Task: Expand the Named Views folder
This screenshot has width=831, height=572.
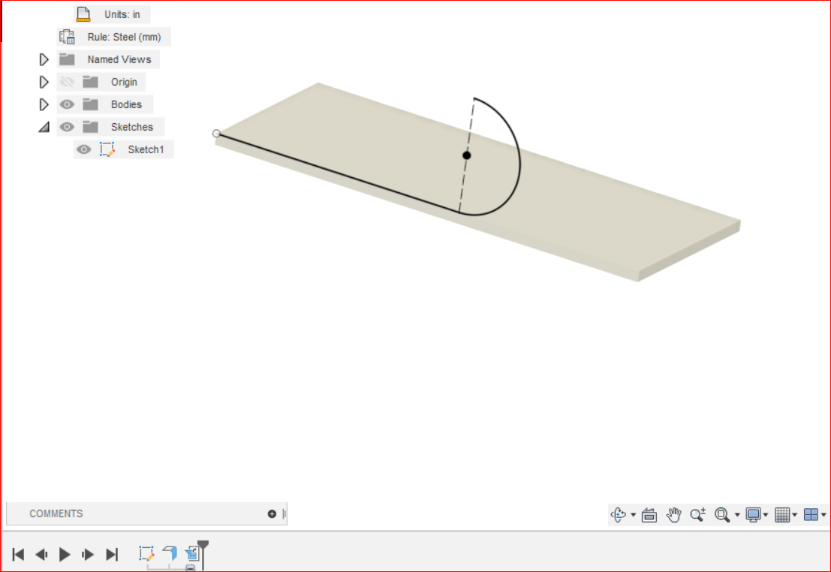Action: click(44, 59)
